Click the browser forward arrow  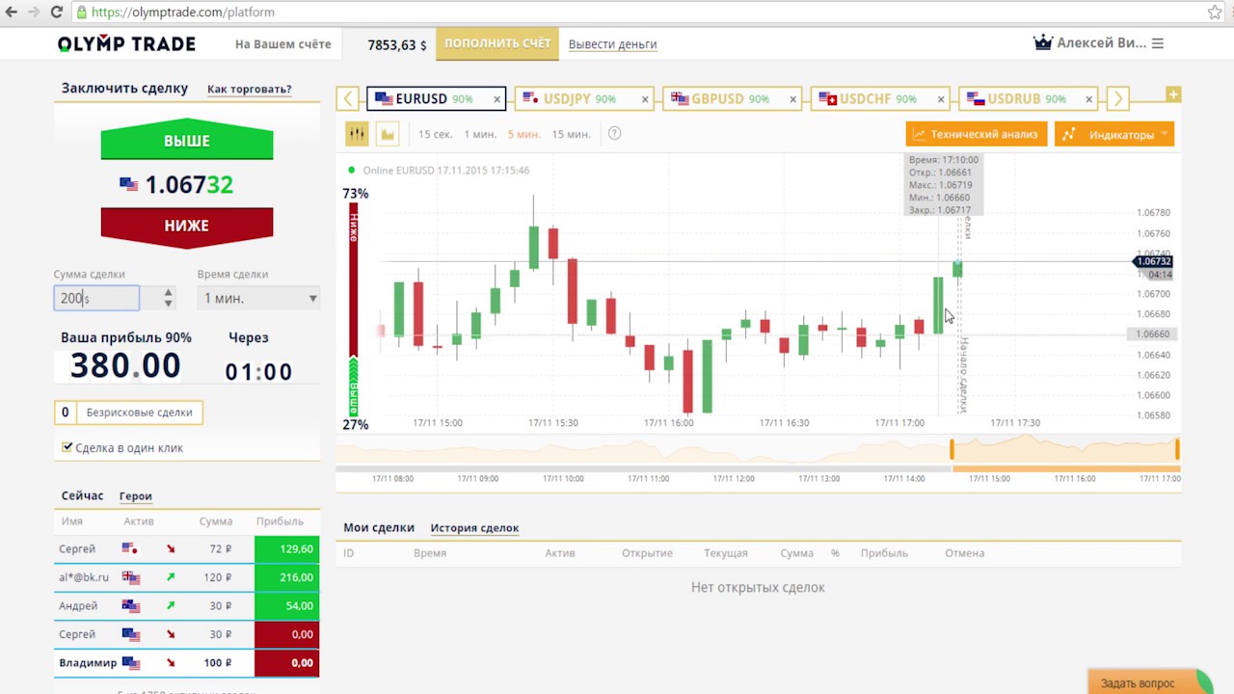click(x=35, y=13)
